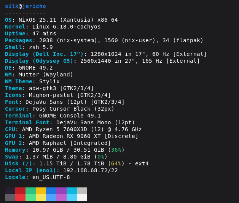
Task: Click the bright white color swatch
Action: (82, 198)
